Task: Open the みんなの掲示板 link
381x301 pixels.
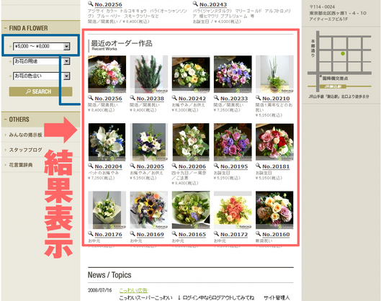Action: 25,135
